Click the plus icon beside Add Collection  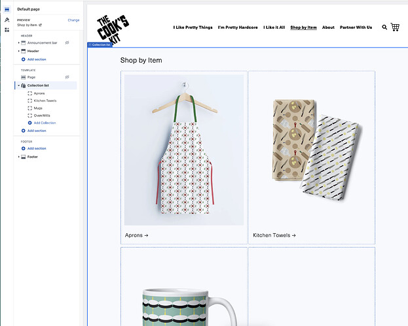pyautogui.click(x=29, y=123)
